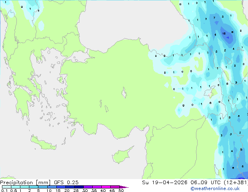Click the legend label '35'
The image size is (248, 192).
pos(94,190)
